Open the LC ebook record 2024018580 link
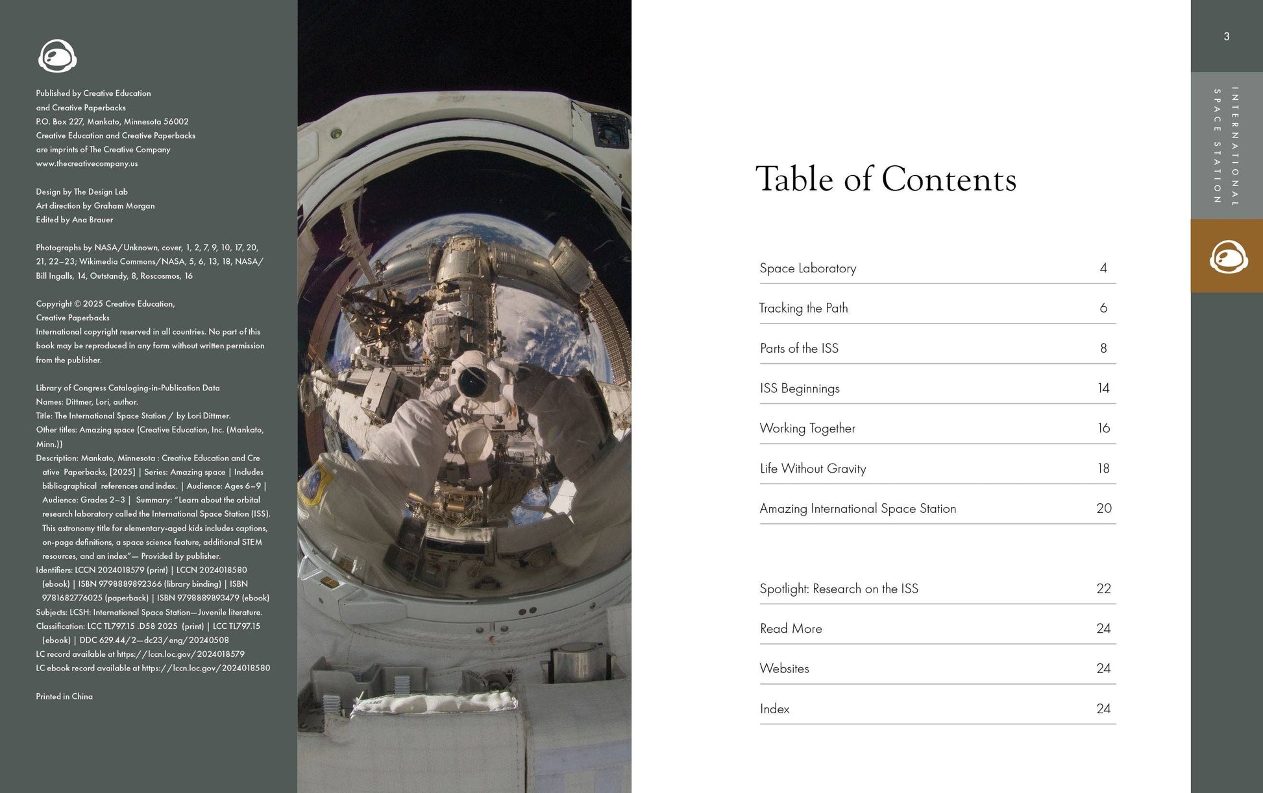This screenshot has width=1263, height=793. click(206, 668)
